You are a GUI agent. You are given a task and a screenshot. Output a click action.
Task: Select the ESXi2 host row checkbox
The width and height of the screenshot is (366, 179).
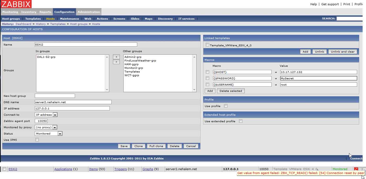click(4, 169)
